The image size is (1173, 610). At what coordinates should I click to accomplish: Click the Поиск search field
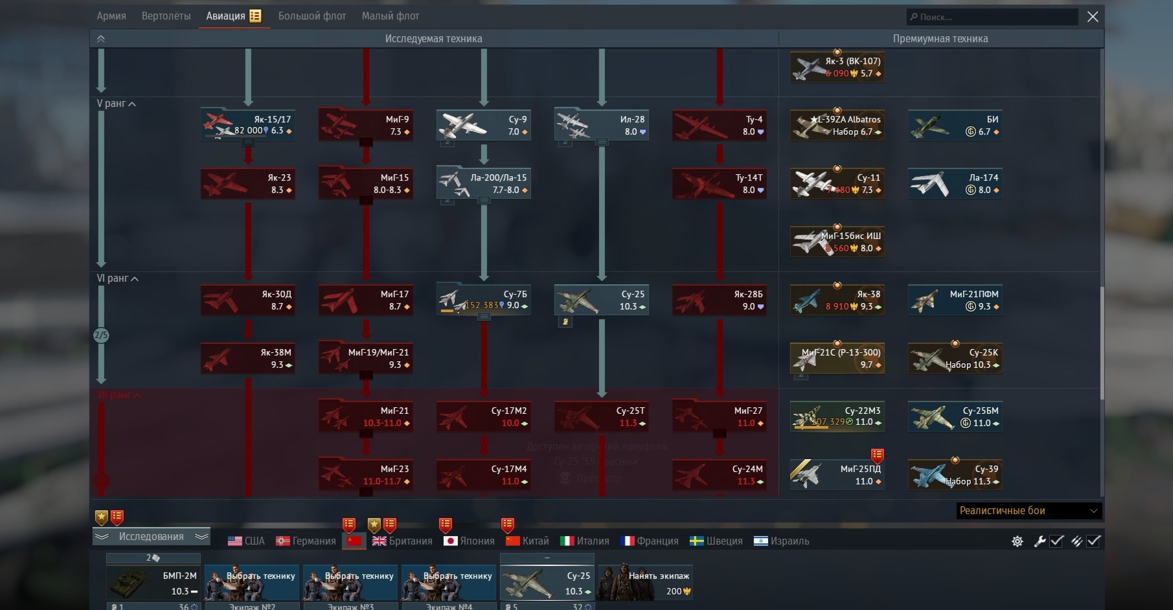992,17
